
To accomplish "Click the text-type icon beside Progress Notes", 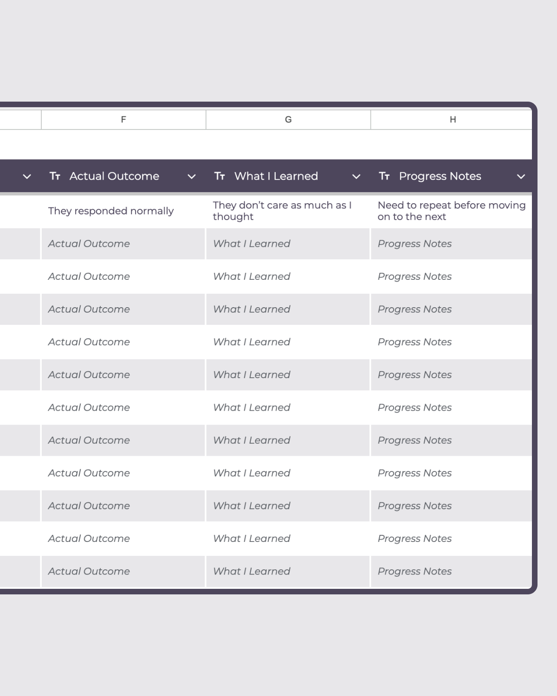I will [384, 176].
